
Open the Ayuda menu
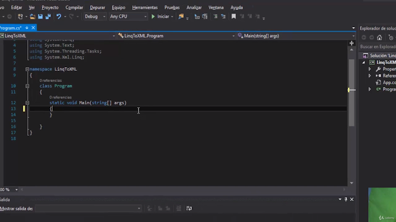[x=236, y=7]
